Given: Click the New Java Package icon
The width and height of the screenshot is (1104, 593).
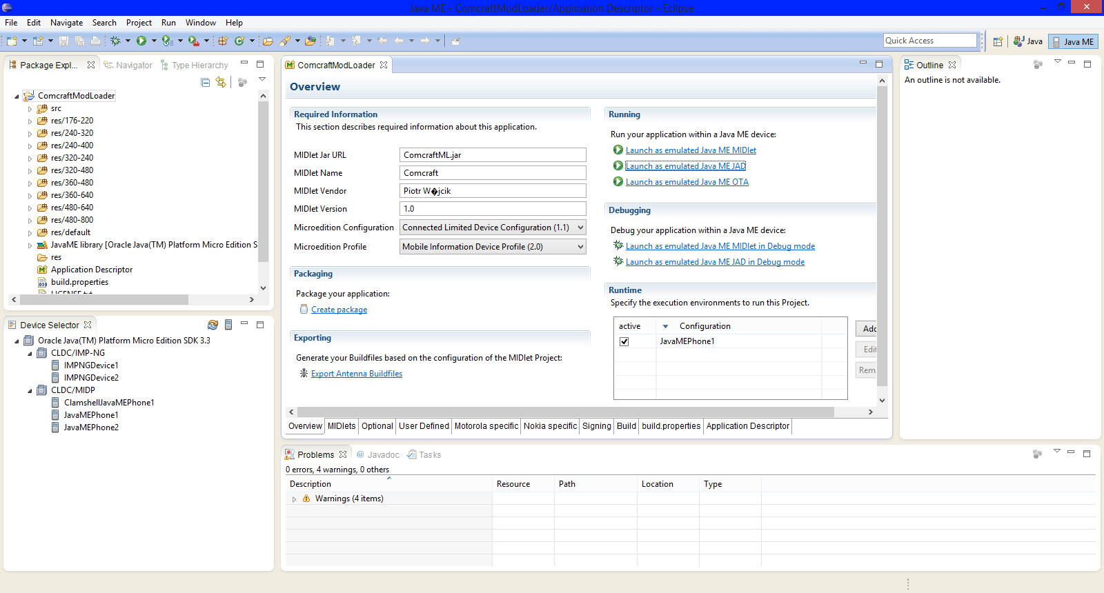Looking at the screenshot, I should tap(223, 41).
